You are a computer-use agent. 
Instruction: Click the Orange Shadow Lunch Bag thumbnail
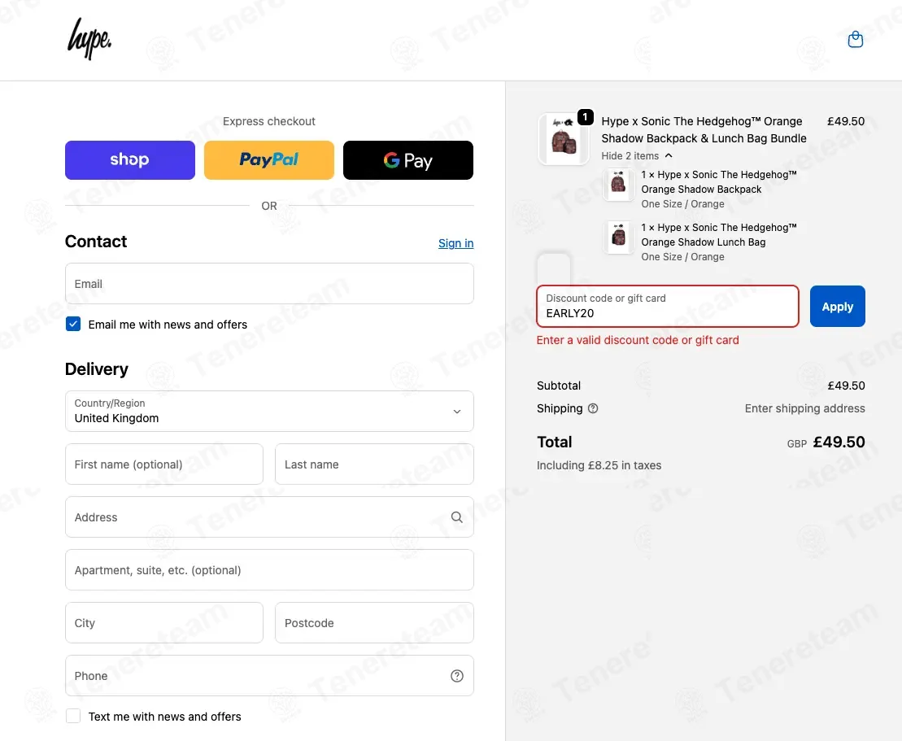tap(618, 237)
